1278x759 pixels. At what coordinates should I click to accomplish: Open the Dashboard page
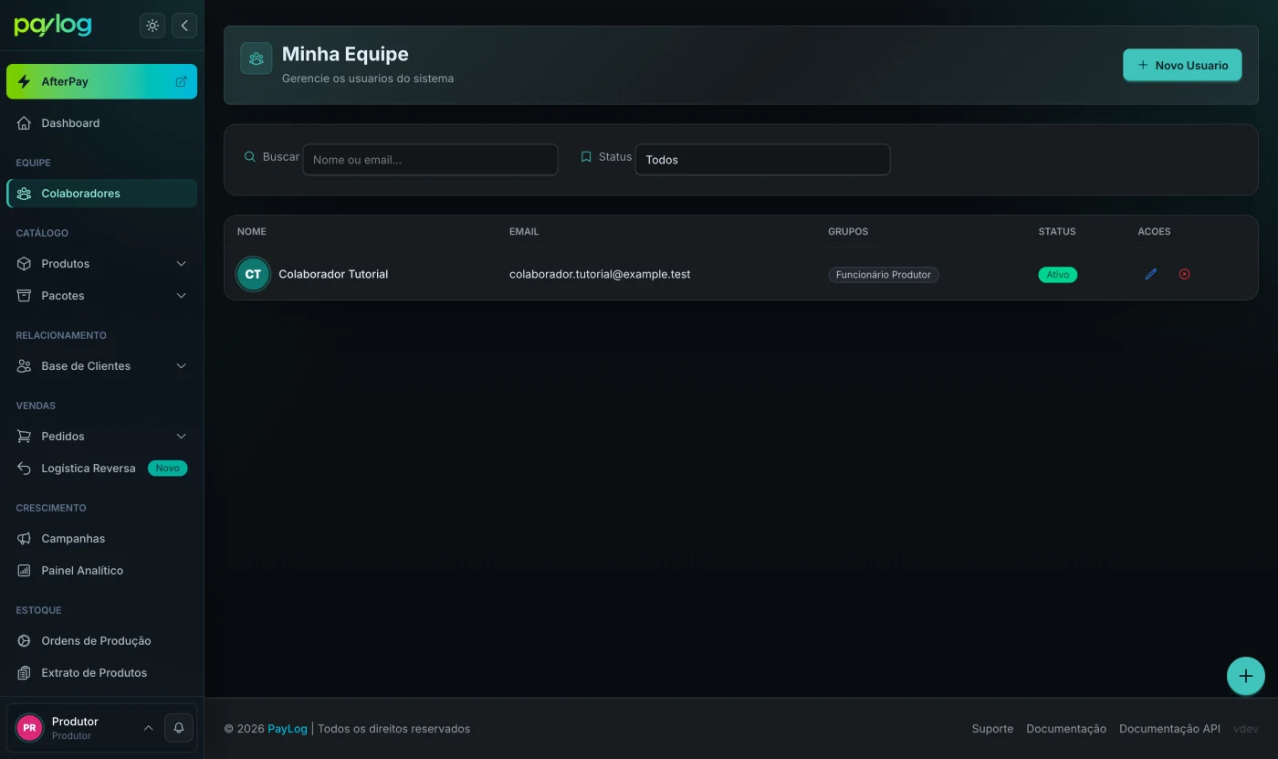pyautogui.click(x=101, y=123)
